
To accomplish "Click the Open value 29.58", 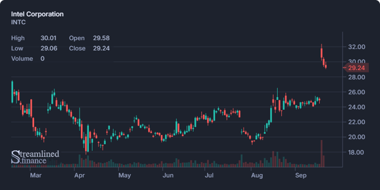I will 101,38.
